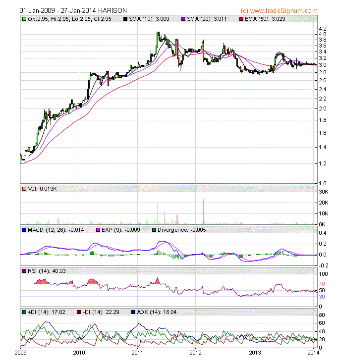Click the green +DI (14) legend swatch
The width and height of the screenshot is (337, 363).
(x=24, y=312)
